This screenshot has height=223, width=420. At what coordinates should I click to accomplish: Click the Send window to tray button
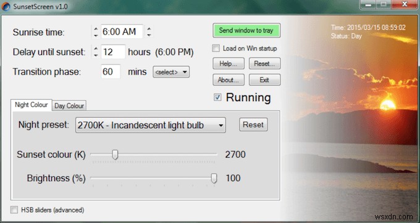tap(246, 30)
